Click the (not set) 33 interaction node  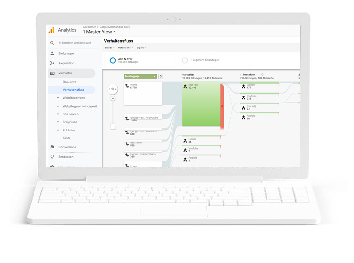pos(260,108)
